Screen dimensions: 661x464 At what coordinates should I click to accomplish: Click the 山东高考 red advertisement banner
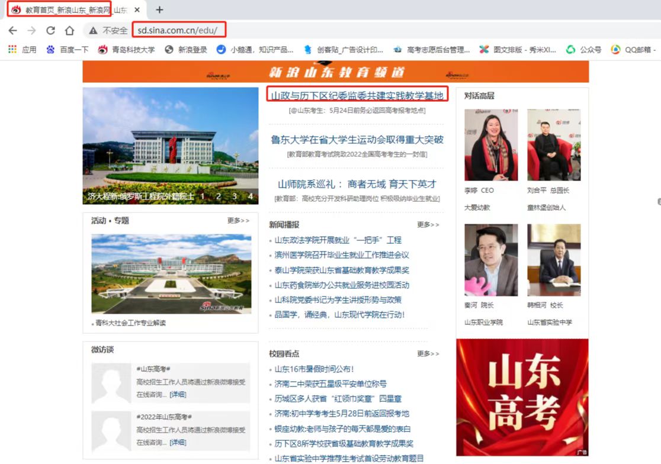pos(522,398)
